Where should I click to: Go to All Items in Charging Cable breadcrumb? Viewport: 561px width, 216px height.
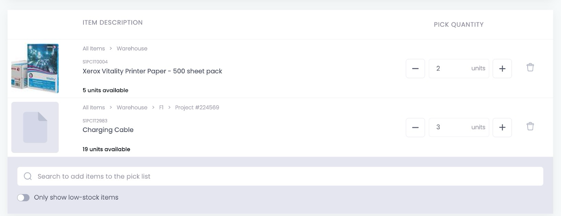[x=94, y=107]
